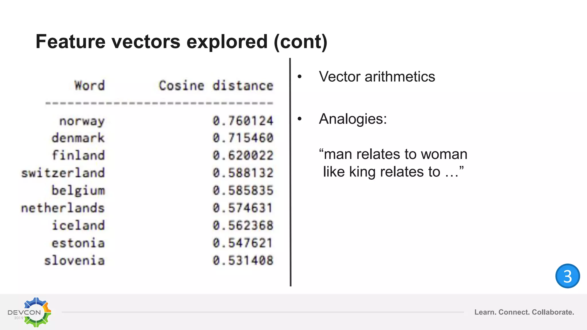Select the slide title 'Feature vectors explored (cont)'
This screenshot has width=587, height=330.
click(x=181, y=42)
